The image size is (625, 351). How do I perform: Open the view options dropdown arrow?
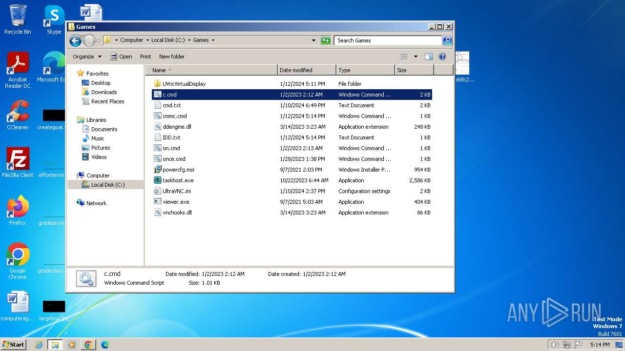tap(416, 57)
